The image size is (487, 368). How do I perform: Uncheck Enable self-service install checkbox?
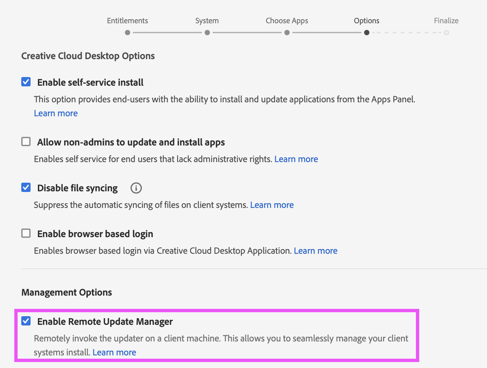tap(26, 82)
